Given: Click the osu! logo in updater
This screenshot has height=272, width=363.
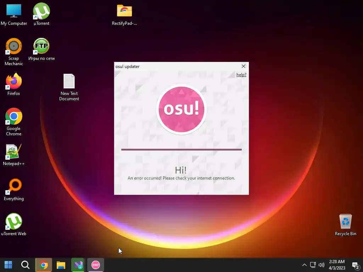Looking at the screenshot, I should (x=181, y=109).
